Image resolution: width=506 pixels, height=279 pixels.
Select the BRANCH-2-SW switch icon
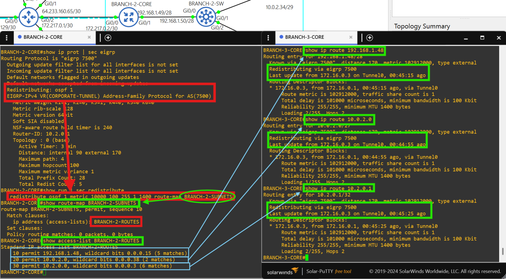(x=206, y=17)
